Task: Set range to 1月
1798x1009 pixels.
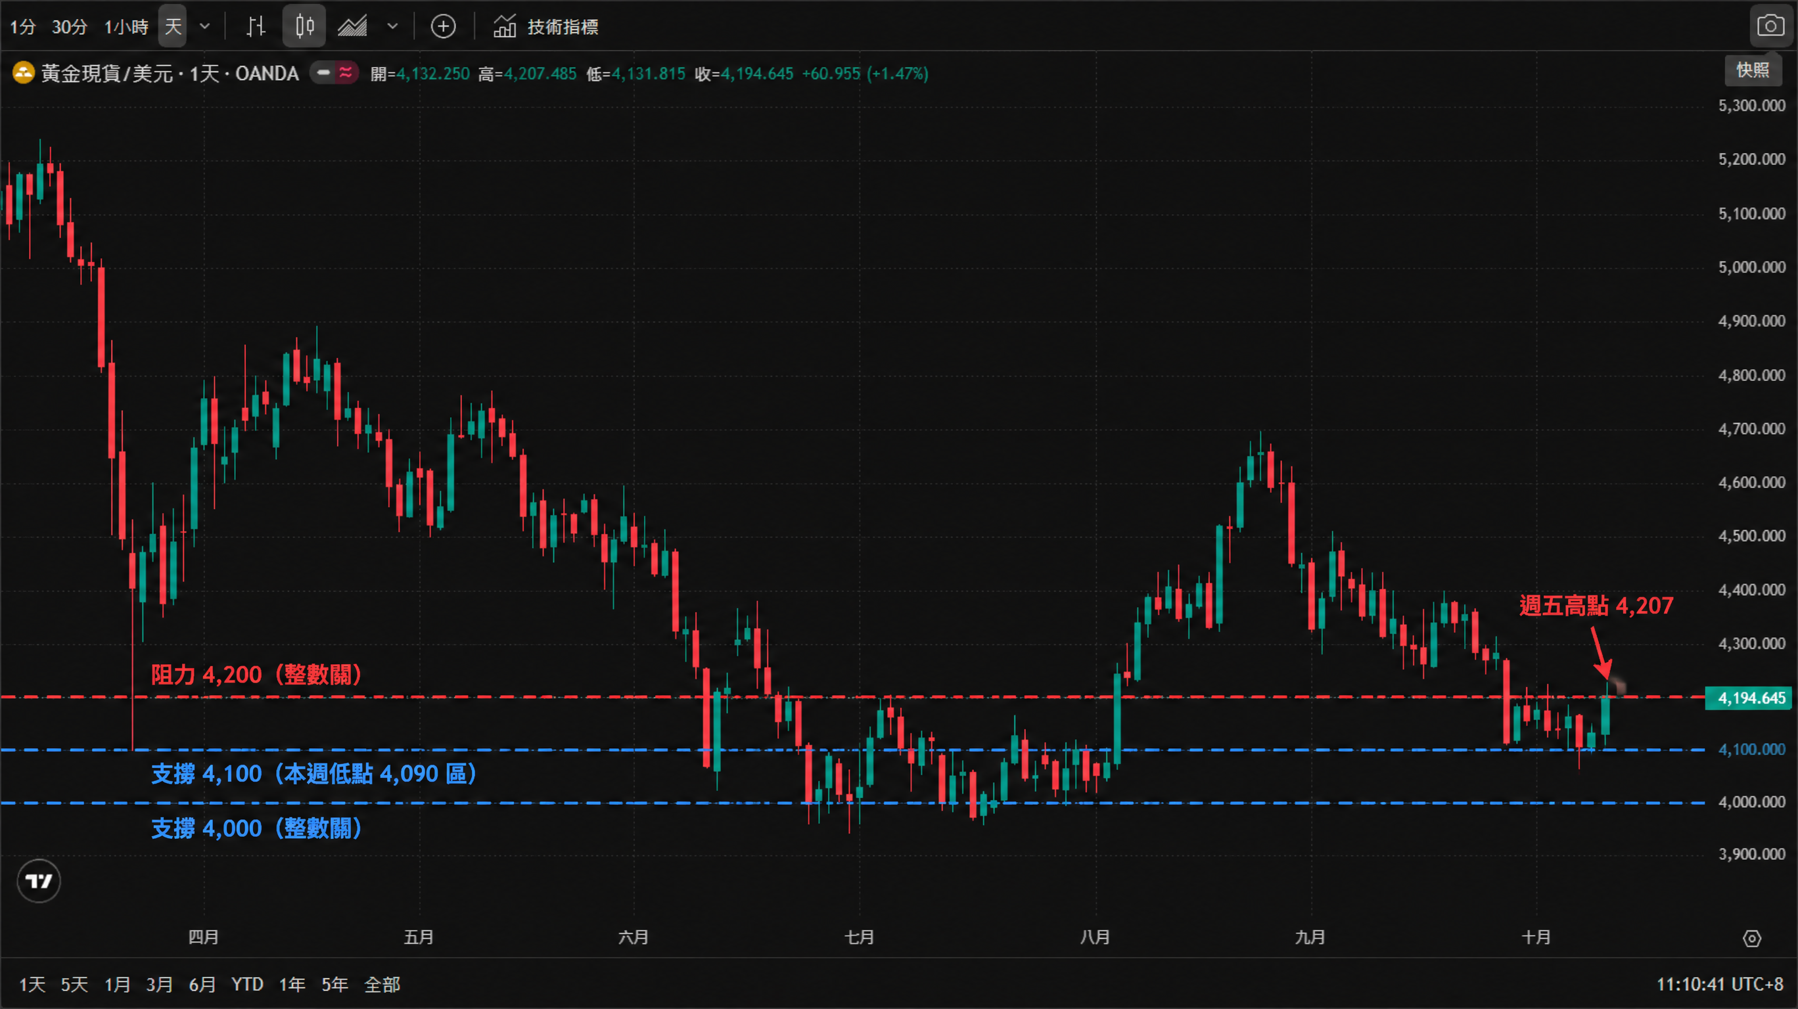Action: click(x=117, y=985)
